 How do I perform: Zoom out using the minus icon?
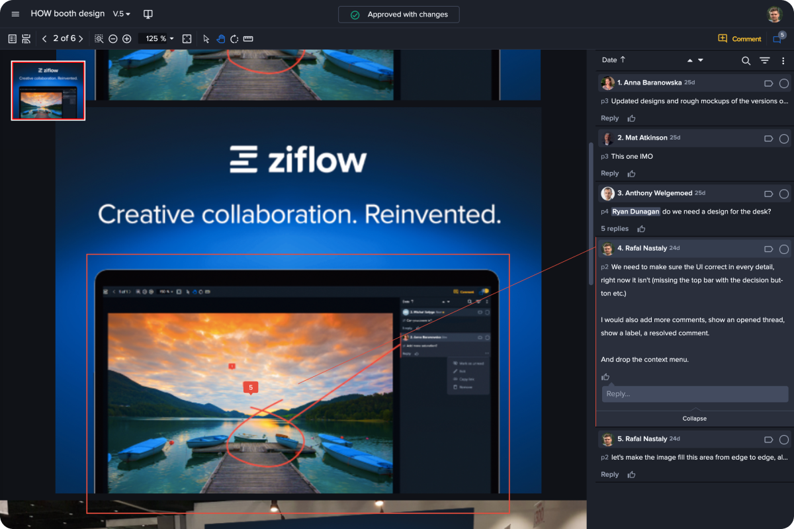pyautogui.click(x=112, y=38)
